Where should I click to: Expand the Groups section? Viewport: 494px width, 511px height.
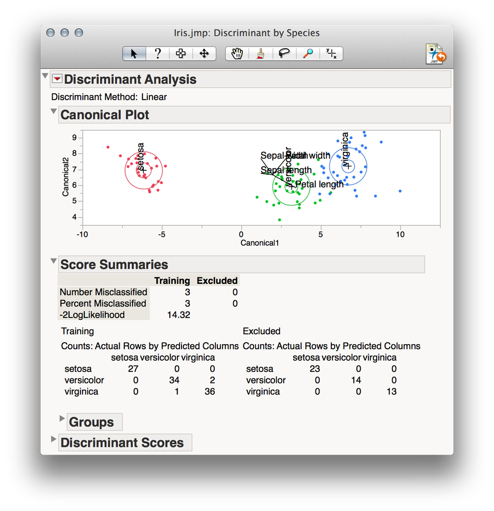pyautogui.click(x=62, y=418)
